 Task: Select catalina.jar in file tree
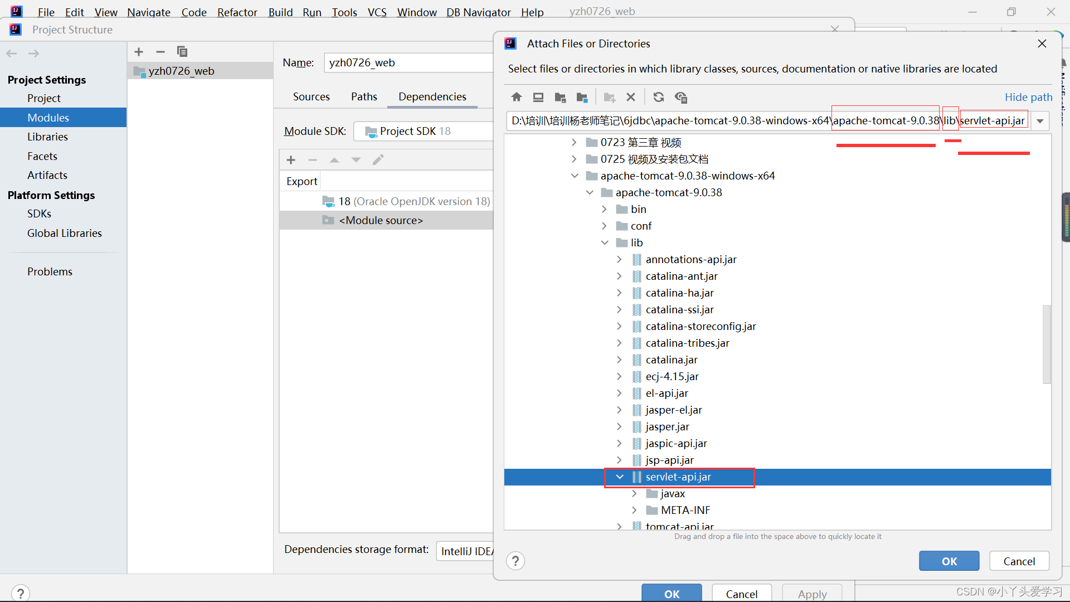coord(672,360)
